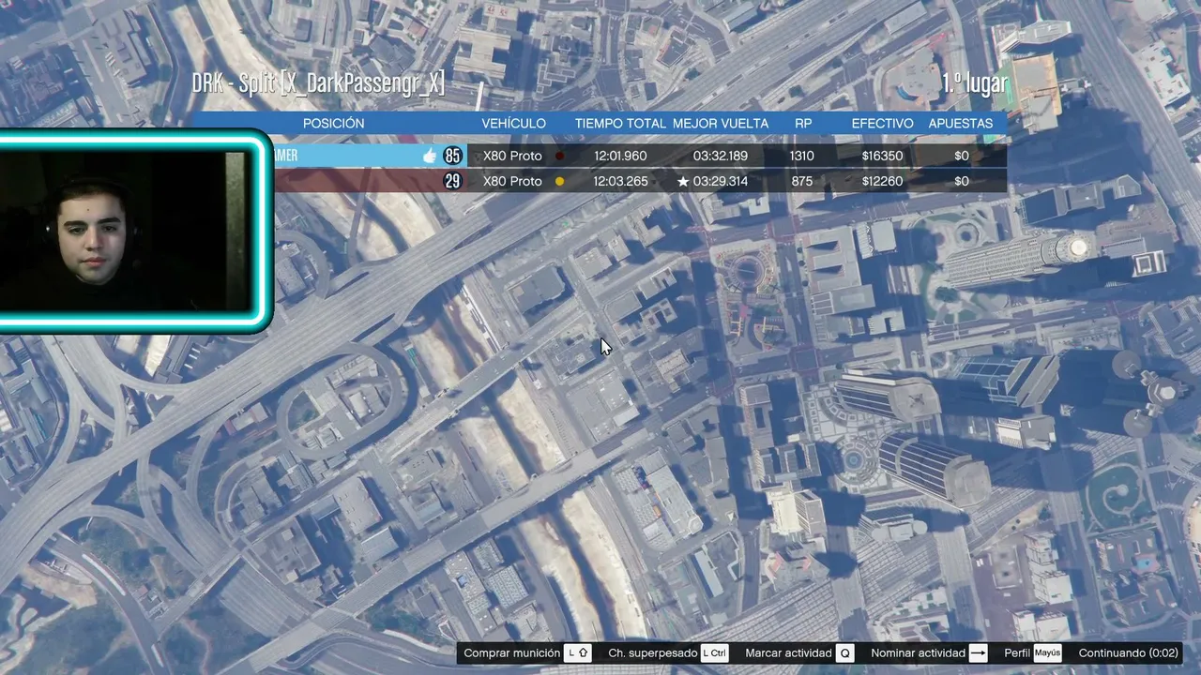Image resolution: width=1201 pixels, height=675 pixels.
Task: Open Perfil from the bottom bar
Action: click(1017, 652)
